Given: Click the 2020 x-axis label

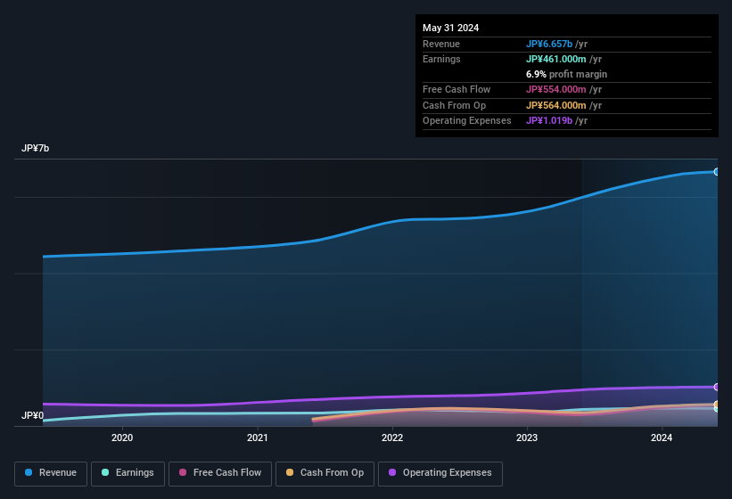Looking at the screenshot, I should [x=122, y=438].
